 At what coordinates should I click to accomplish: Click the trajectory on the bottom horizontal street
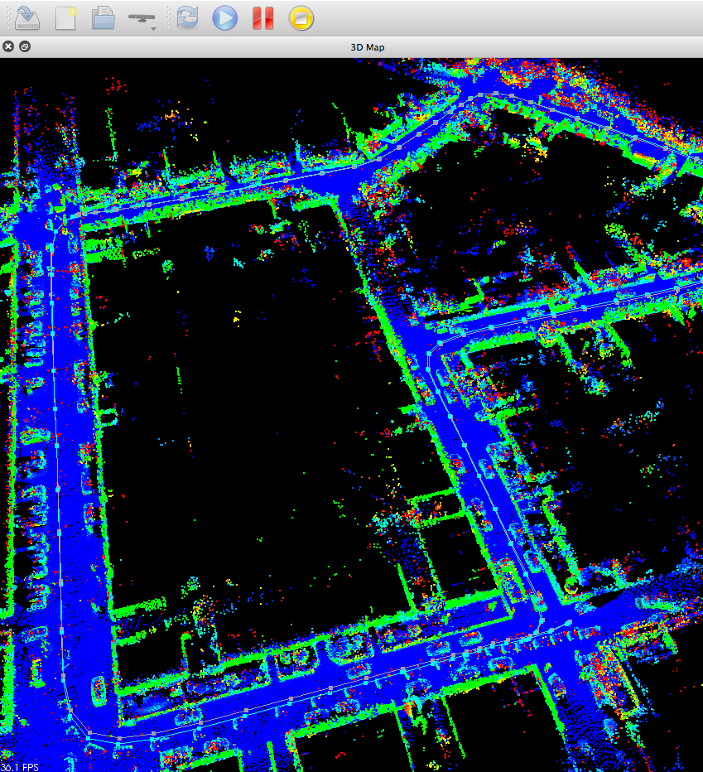[331, 687]
